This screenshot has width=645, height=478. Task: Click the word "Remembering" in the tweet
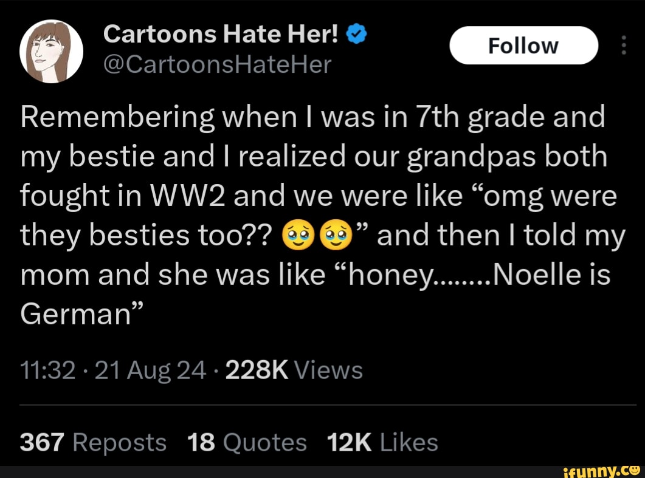point(116,117)
